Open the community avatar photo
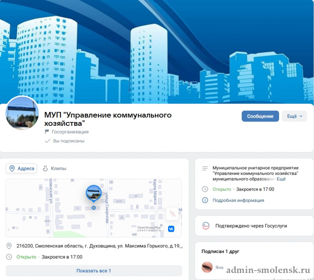The image size is (314, 280). tap(22, 113)
